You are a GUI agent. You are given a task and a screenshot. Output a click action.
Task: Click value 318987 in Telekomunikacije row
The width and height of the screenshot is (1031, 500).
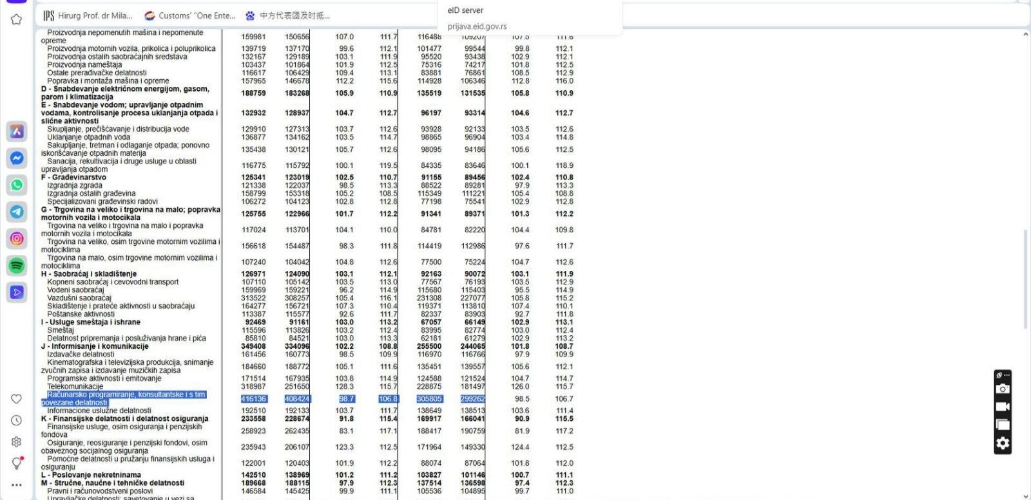click(x=253, y=387)
